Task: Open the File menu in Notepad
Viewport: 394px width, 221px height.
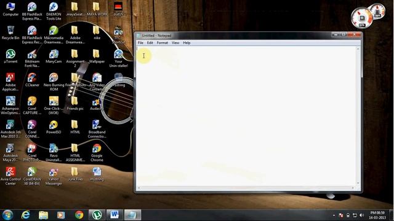Action: pos(140,43)
